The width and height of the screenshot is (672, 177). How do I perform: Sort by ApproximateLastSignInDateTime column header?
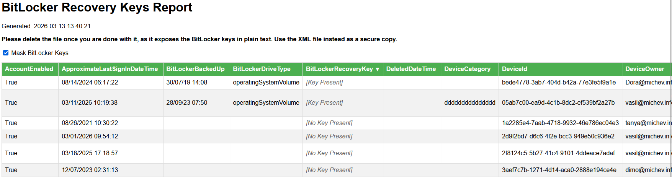tap(110, 69)
